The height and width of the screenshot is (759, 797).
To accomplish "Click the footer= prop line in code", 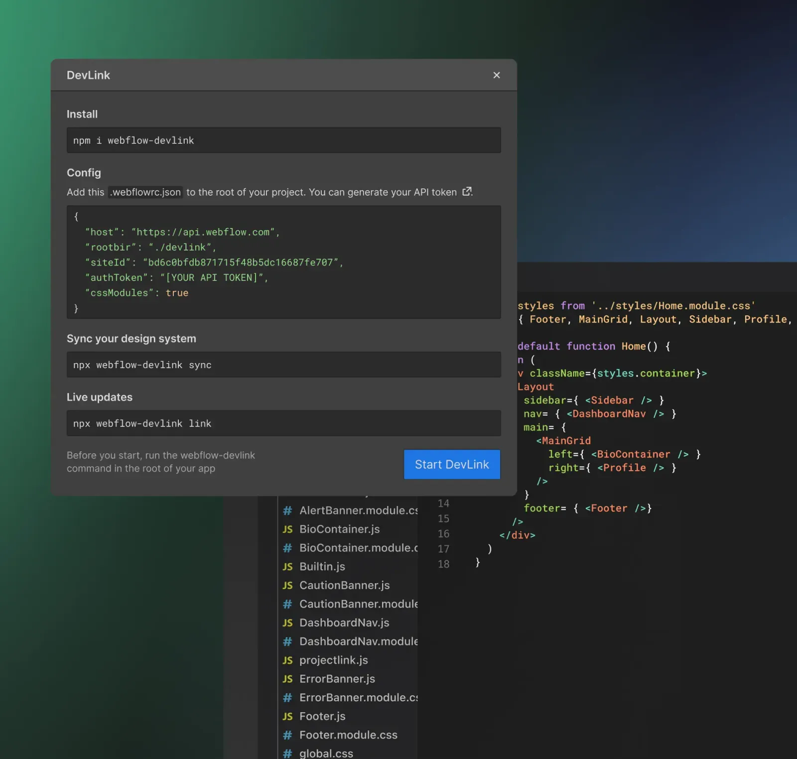I will pos(588,508).
